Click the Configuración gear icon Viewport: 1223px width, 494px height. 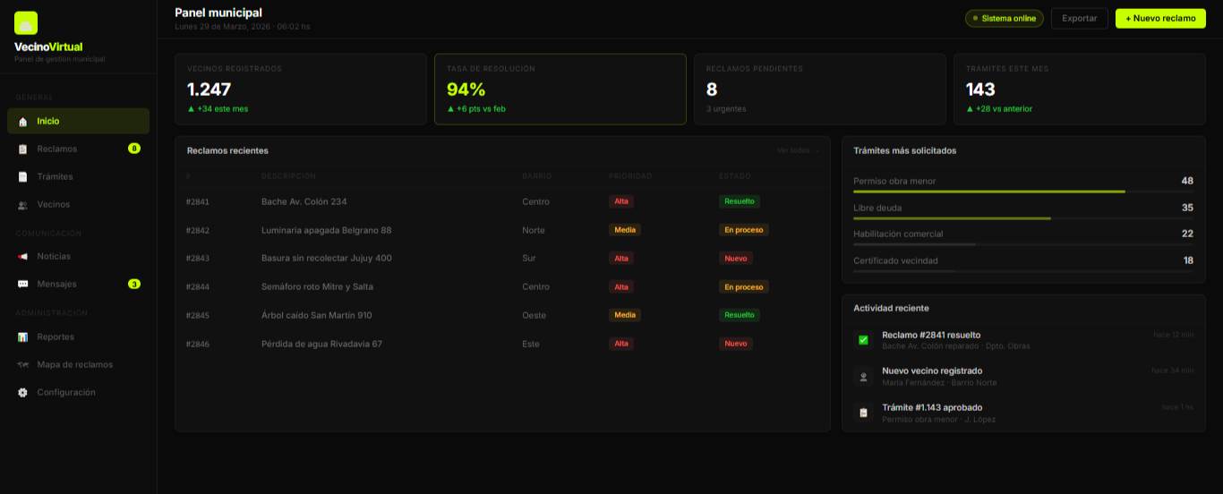point(23,393)
